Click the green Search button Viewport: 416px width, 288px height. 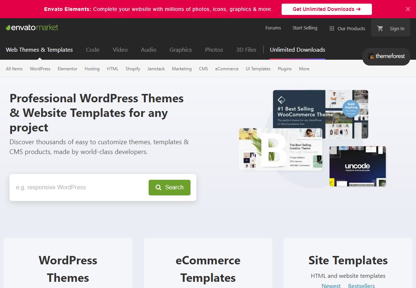[169, 188]
